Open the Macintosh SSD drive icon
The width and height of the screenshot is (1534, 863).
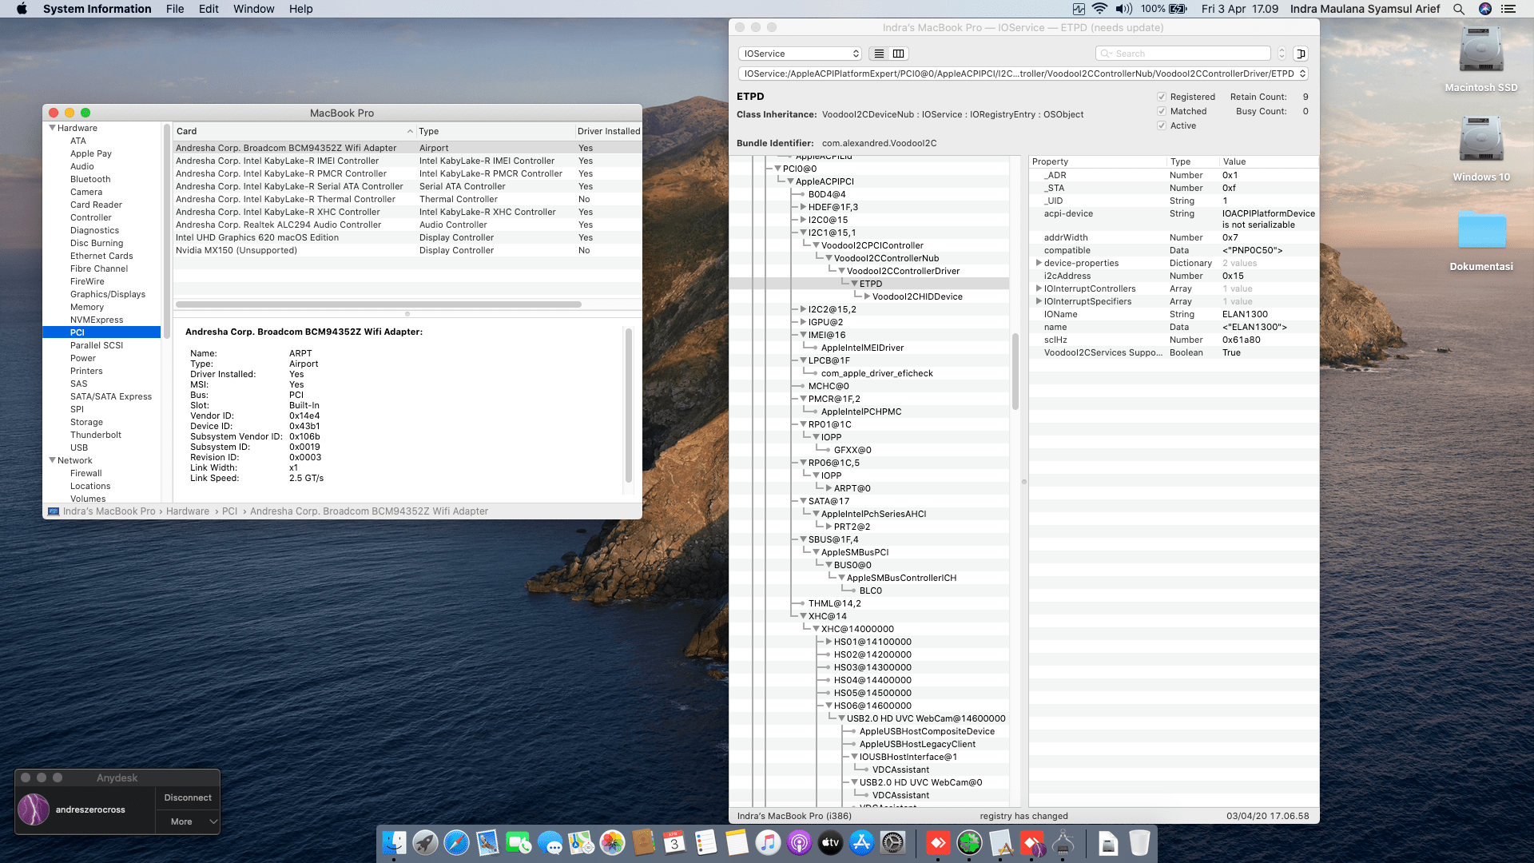click(x=1480, y=51)
